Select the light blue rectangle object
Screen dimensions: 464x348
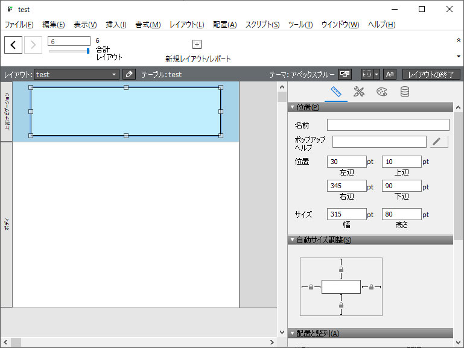[x=126, y=112]
